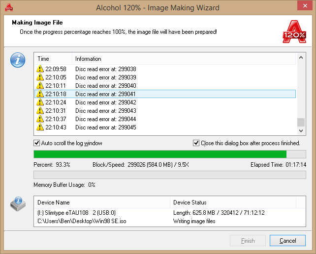Click the log scrollbar thumb

[301, 122]
